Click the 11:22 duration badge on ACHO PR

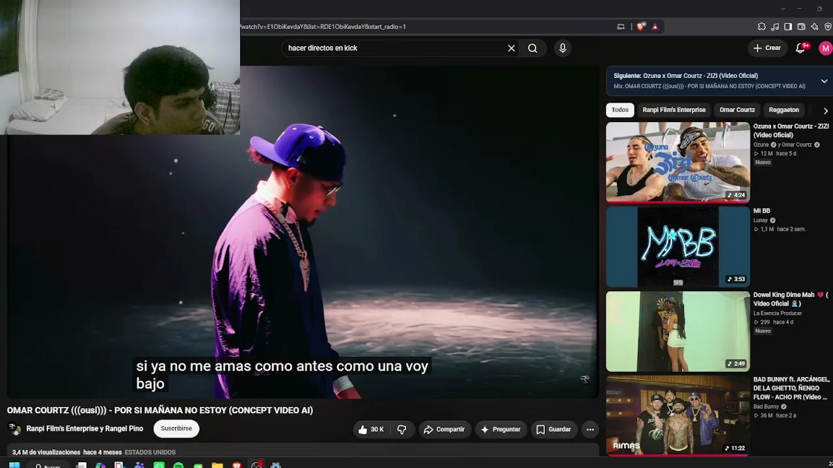735,448
